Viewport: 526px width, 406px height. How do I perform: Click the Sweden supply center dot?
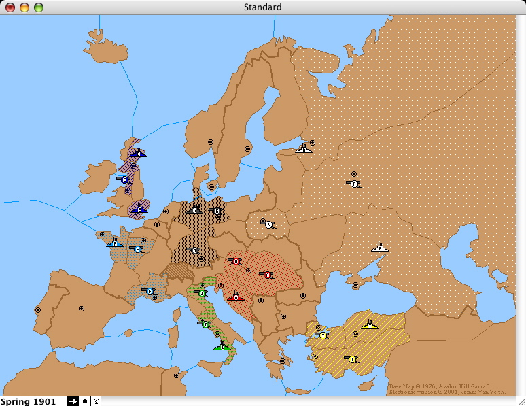point(247,149)
